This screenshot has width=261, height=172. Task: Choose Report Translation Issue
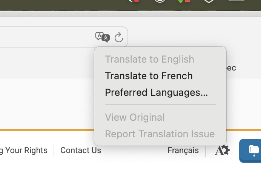pos(160,134)
